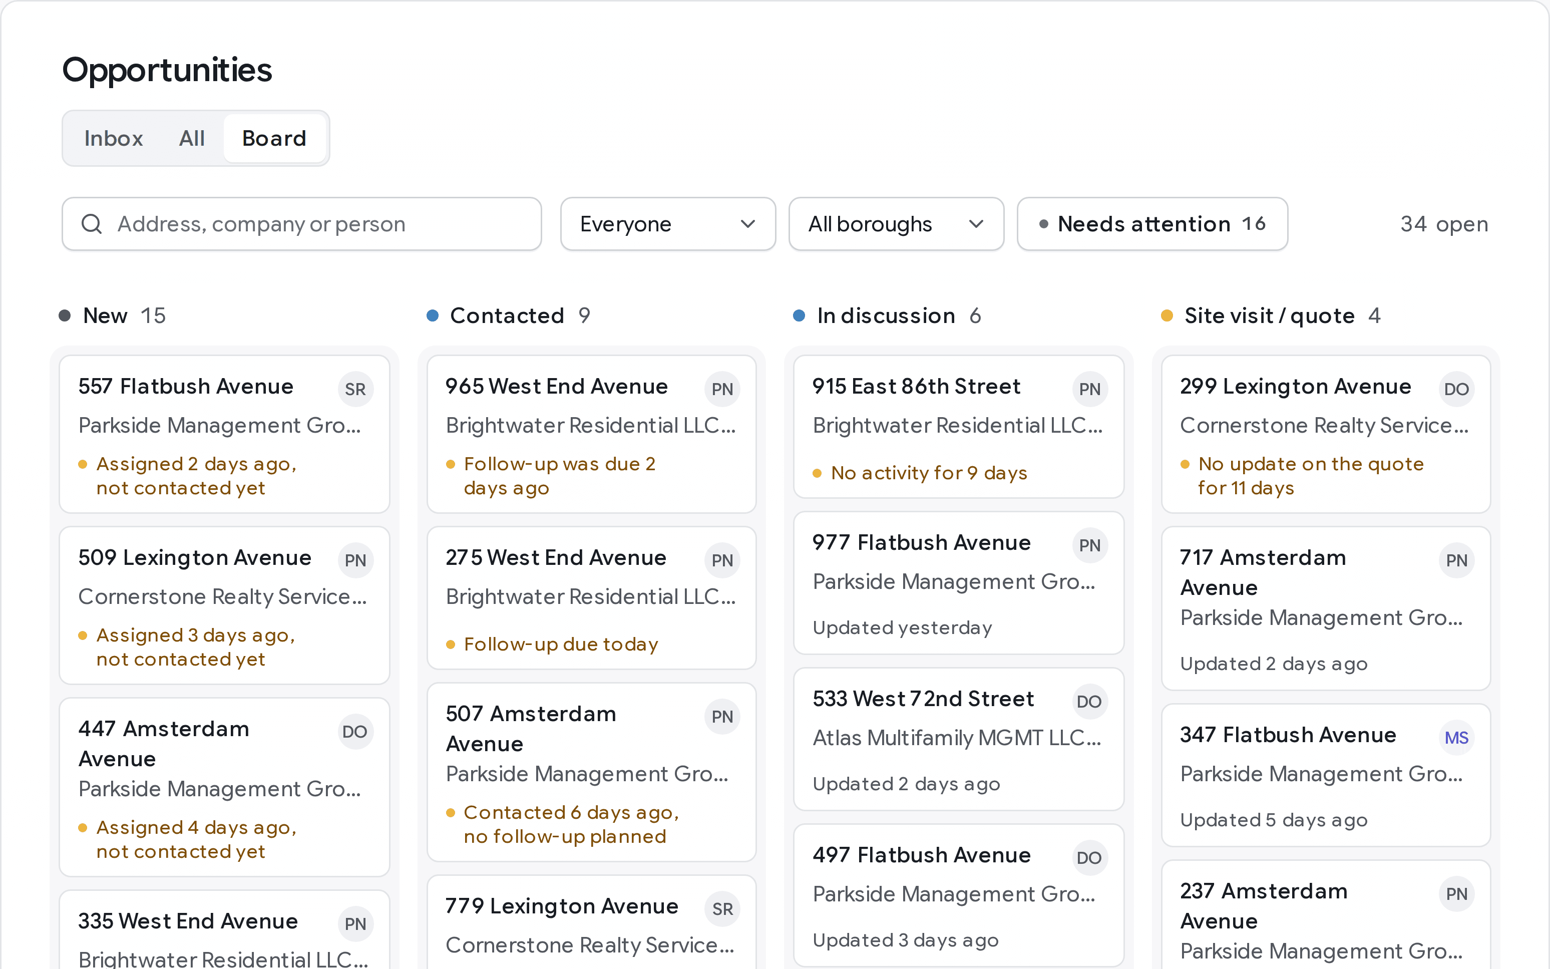Open the 977 Flatbush Avenue card title
This screenshot has height=969, width=1550.
point(922,542)
